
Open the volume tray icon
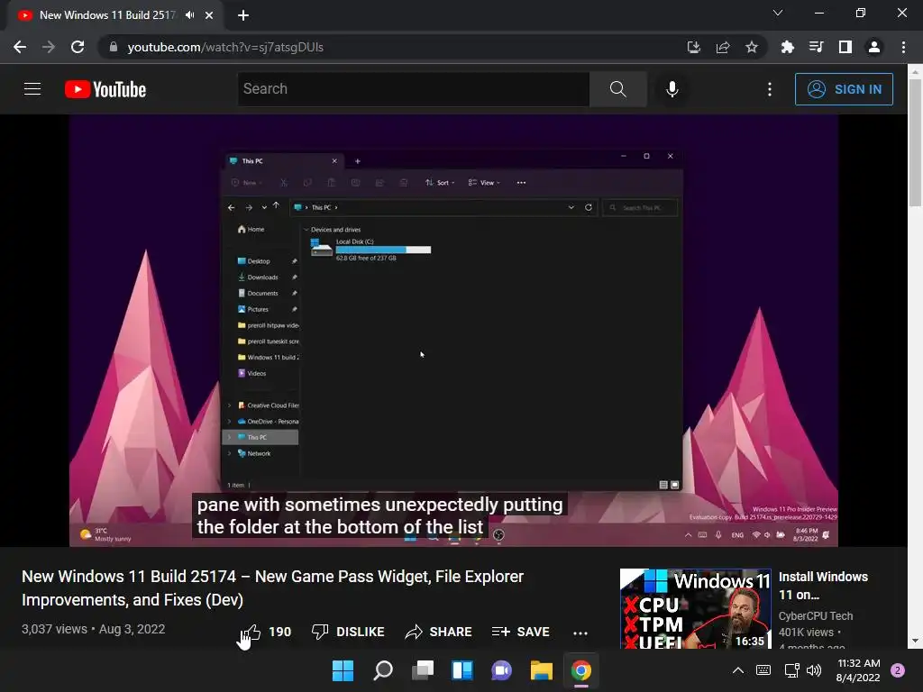pos(814,670)
